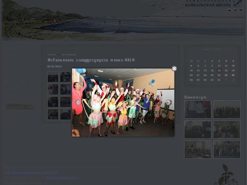247x185 pixels.
Task: Select the highlighted date in the calendar
Action: point(219,71)
